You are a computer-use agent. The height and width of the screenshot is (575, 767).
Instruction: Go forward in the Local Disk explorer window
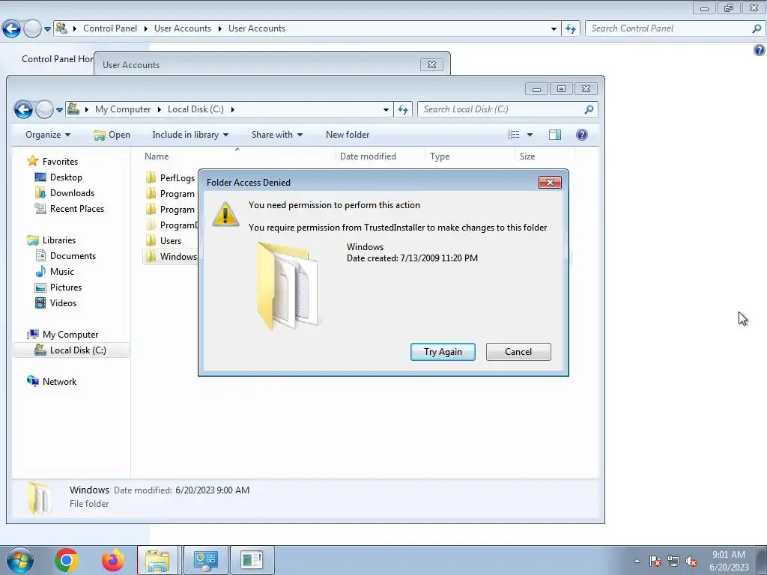(44, 109)
